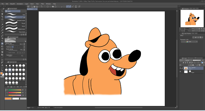Toggle Border effect in Layer Property

193,37
